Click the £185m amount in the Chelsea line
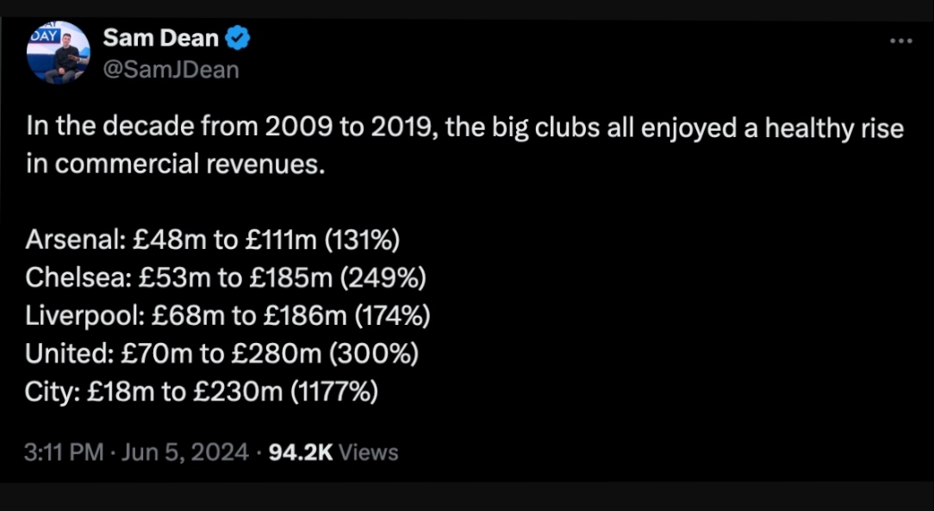Image resolution: width=934 pixels, height=511 pixels. click(x=290, y=278)
